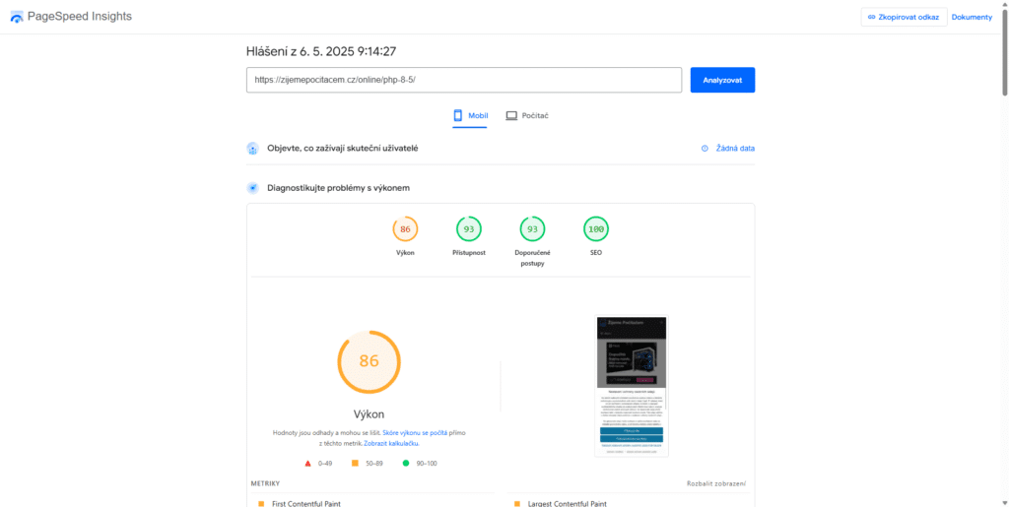Open the Zobrazit kalkulačku link
The width and height of the screenshot is (1009, 507).
tap(391, 443)
